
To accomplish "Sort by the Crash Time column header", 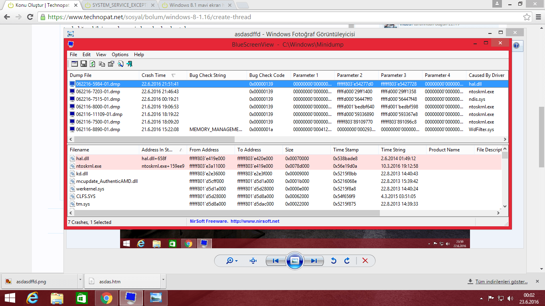I will (163, 75).
